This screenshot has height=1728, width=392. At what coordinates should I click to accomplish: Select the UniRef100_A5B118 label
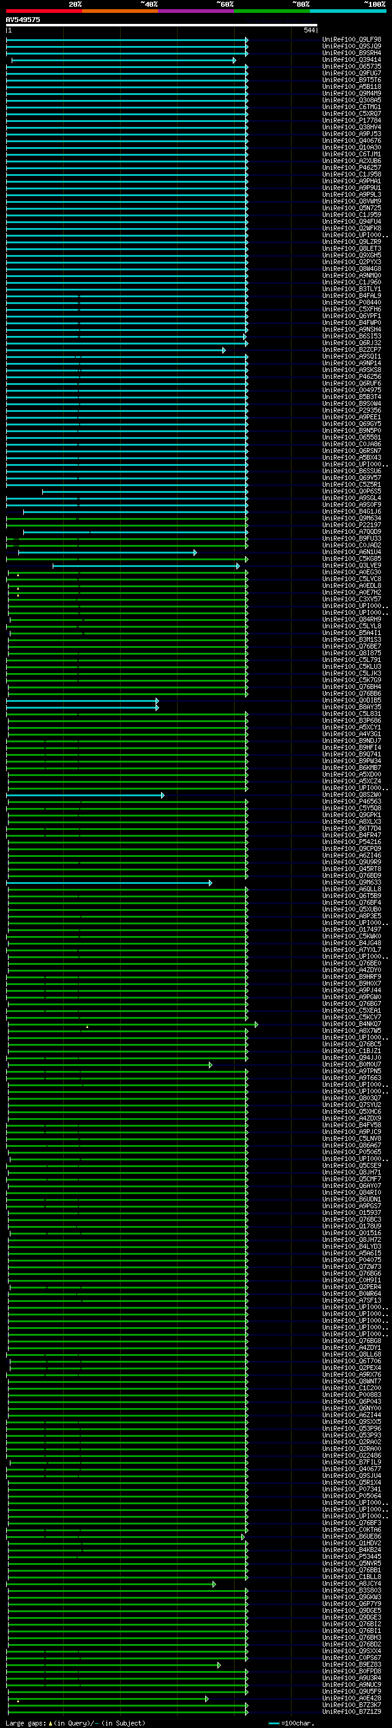351,86
